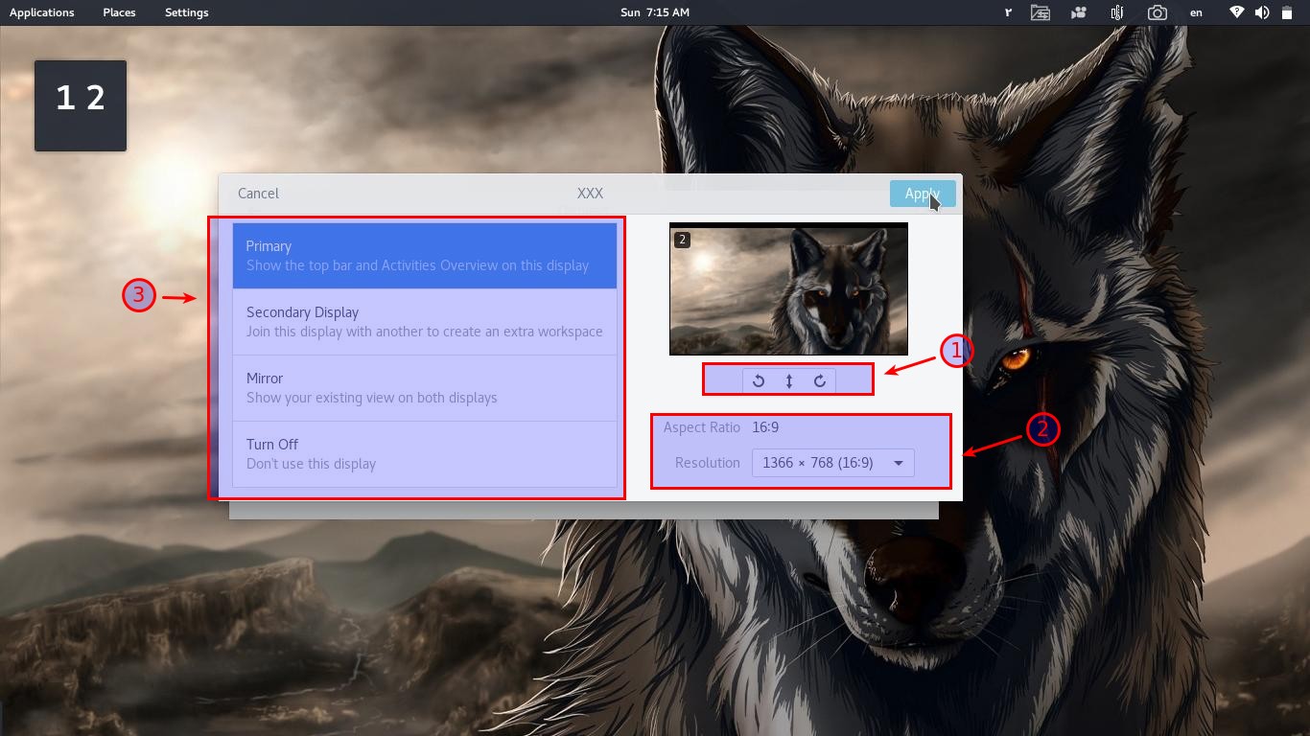1310x736 pixels.
Task: Rotate display clockwise
Action: 820,380
